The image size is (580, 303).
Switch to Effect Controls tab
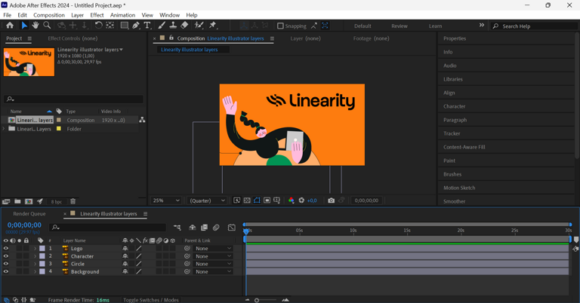pyautogui.click(x=72, y=38)
